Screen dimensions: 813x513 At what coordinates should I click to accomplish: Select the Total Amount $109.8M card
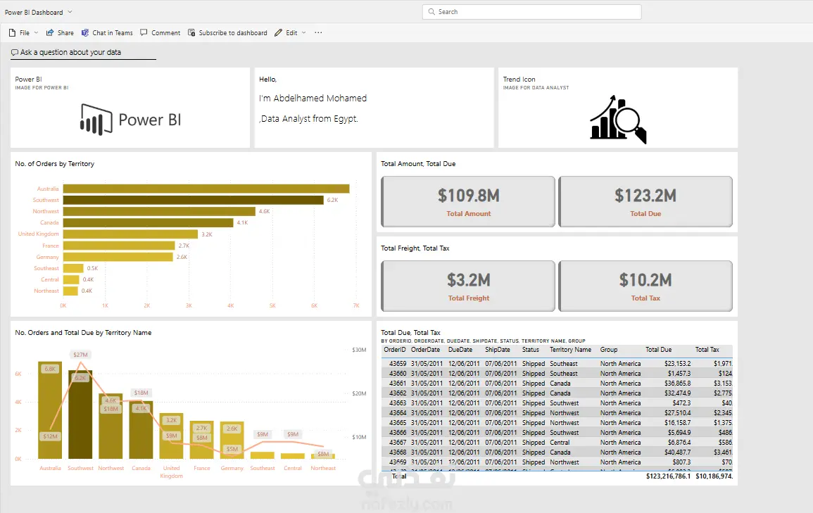tap(469, 201)
